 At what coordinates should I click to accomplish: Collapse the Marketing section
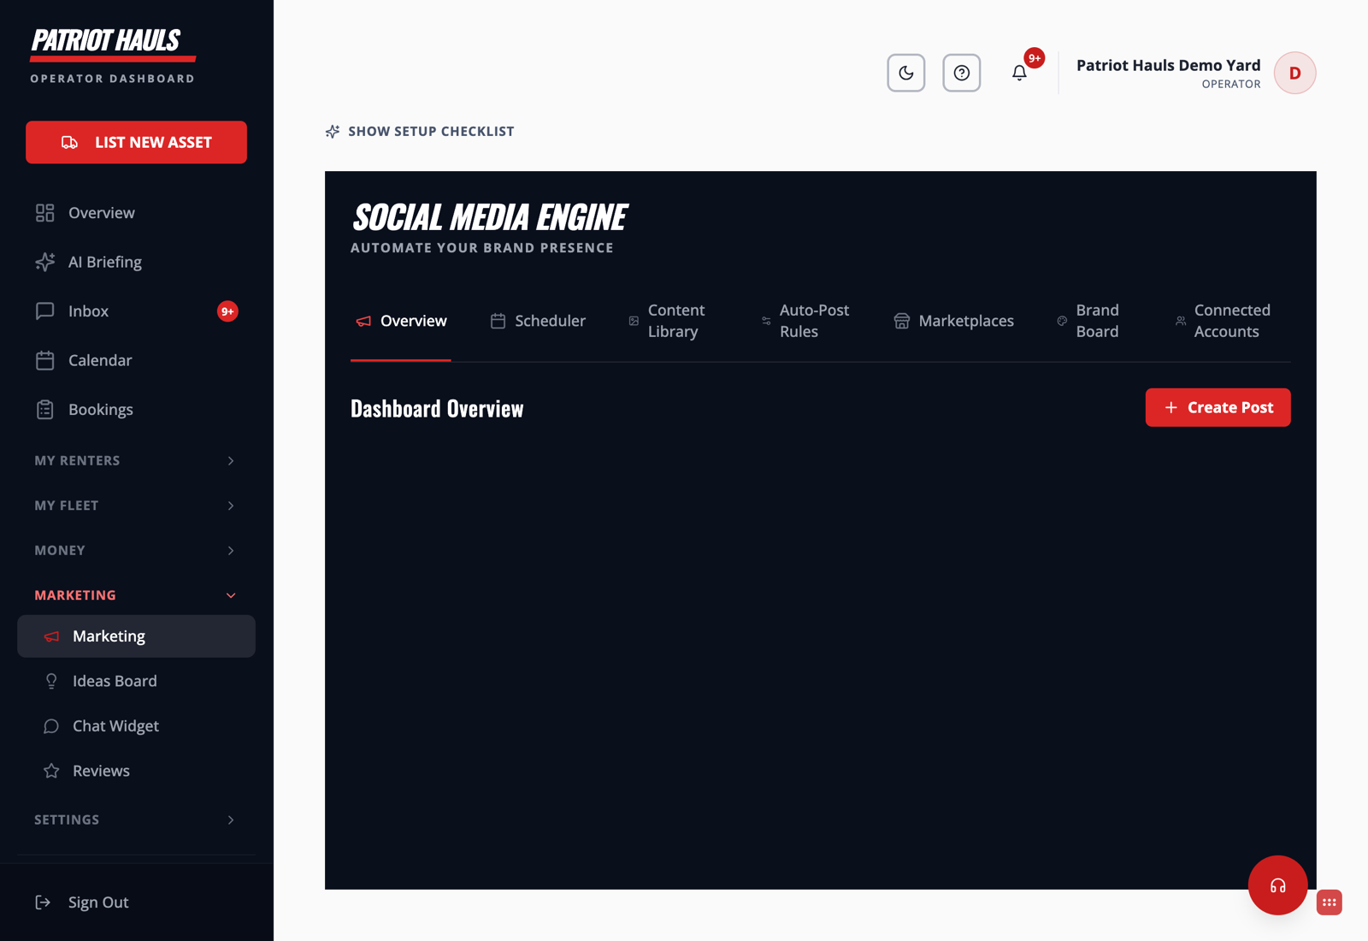[x=136, y=595]
